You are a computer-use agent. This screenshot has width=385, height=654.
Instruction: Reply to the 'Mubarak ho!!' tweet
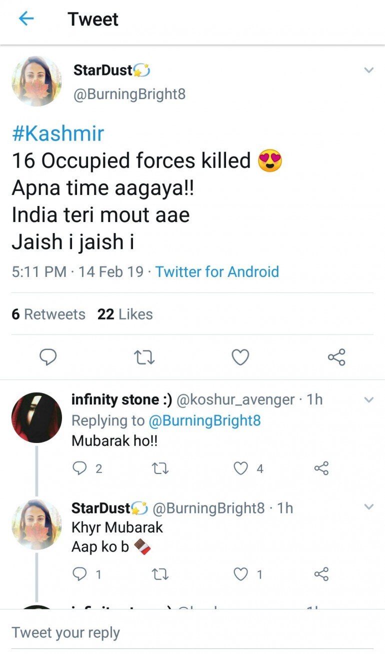point(80,468)
